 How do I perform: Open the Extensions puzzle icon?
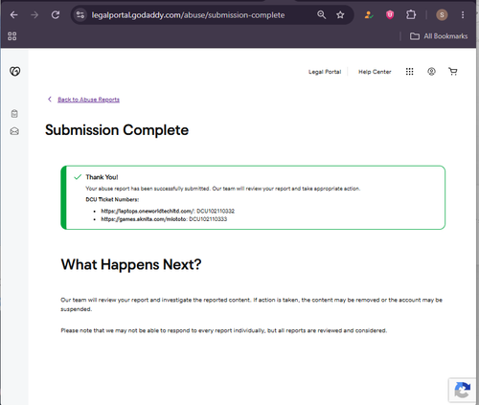(411, 14)
